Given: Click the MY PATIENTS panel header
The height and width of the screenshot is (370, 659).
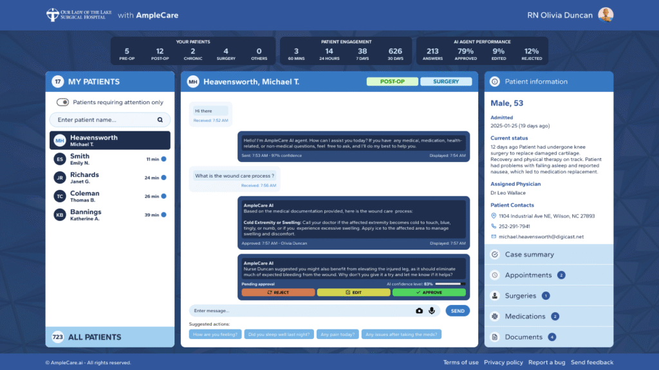Looking at the screenshot, I should pyautogui.click(x=109, y=82).
